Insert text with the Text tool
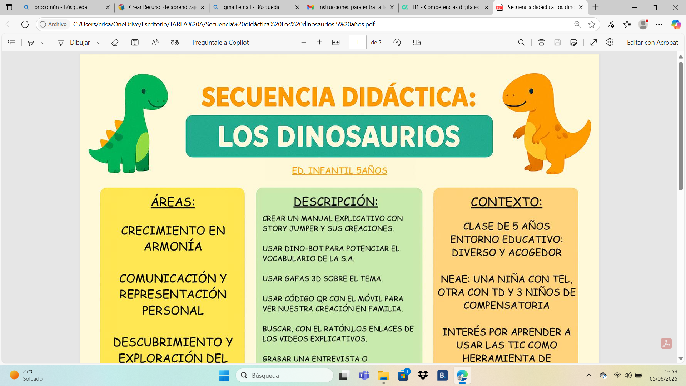This screenshot has width=686, height=386. (135, 42)
